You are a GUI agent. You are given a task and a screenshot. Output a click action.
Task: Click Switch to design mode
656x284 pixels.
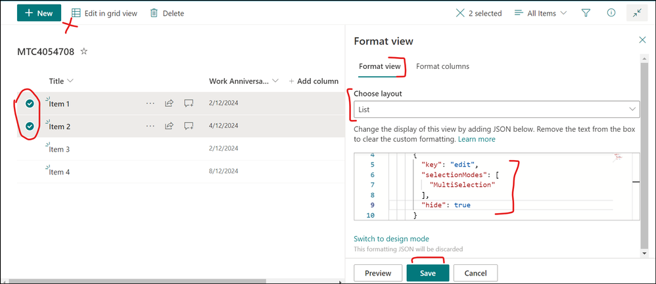pos(391,239)
